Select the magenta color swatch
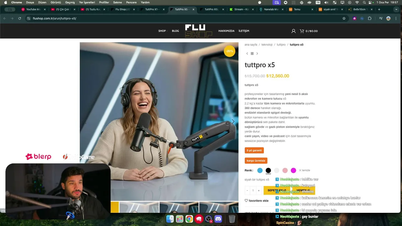Image resolution: width=402 pixels, height=226 pixels. pyautogui.click(x=293, y=170)
